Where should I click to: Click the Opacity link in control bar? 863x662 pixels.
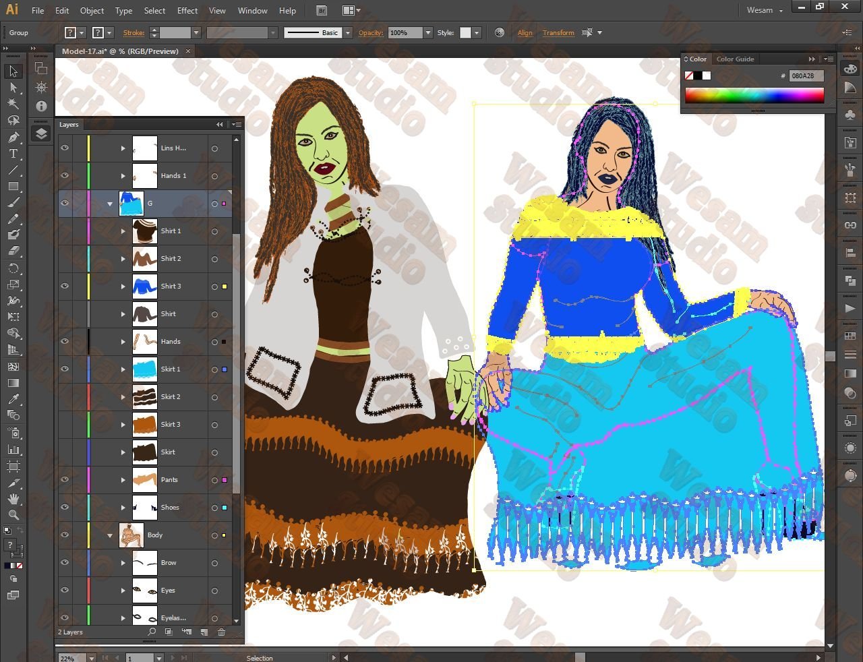click(x=371, y=32)
